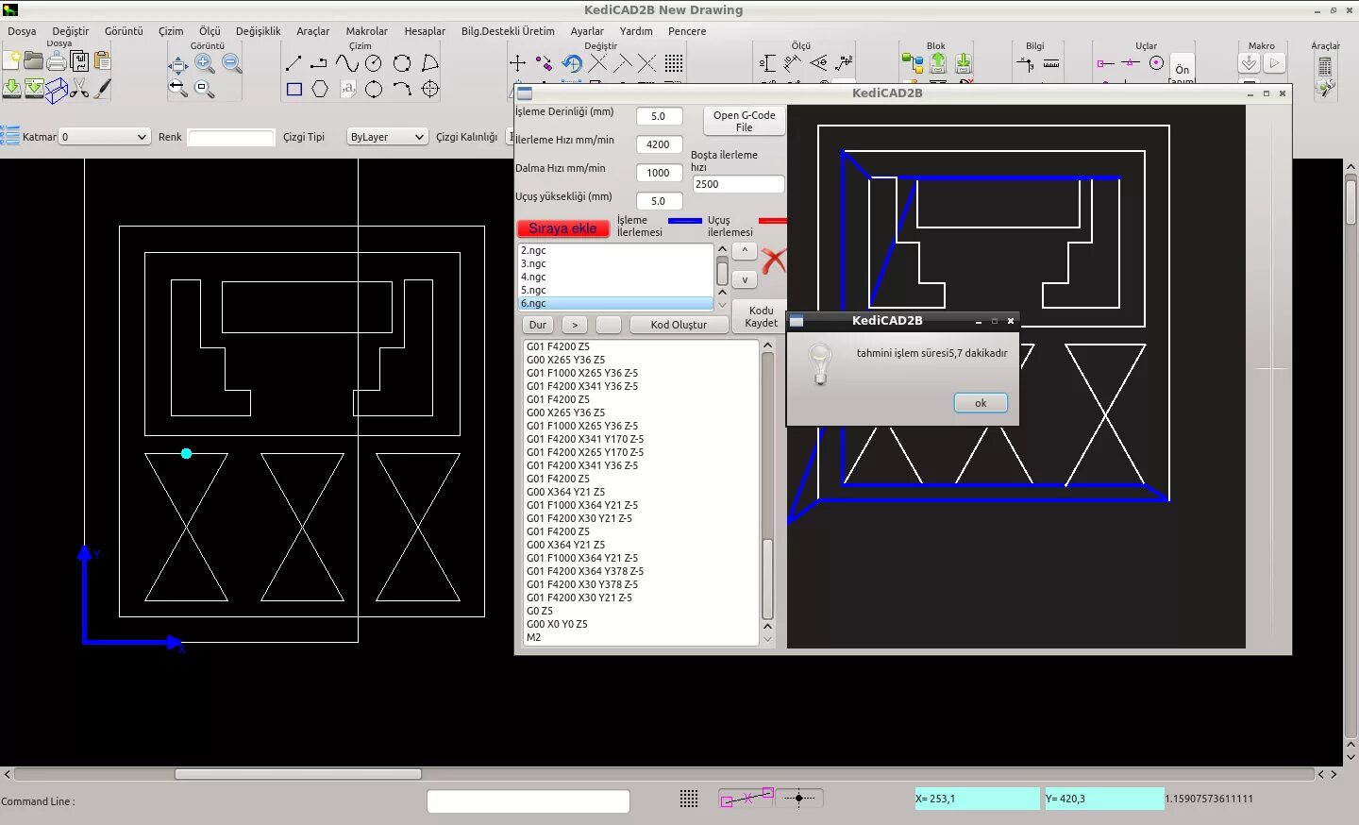Select the text drawing tool

(x=347, y=89)
